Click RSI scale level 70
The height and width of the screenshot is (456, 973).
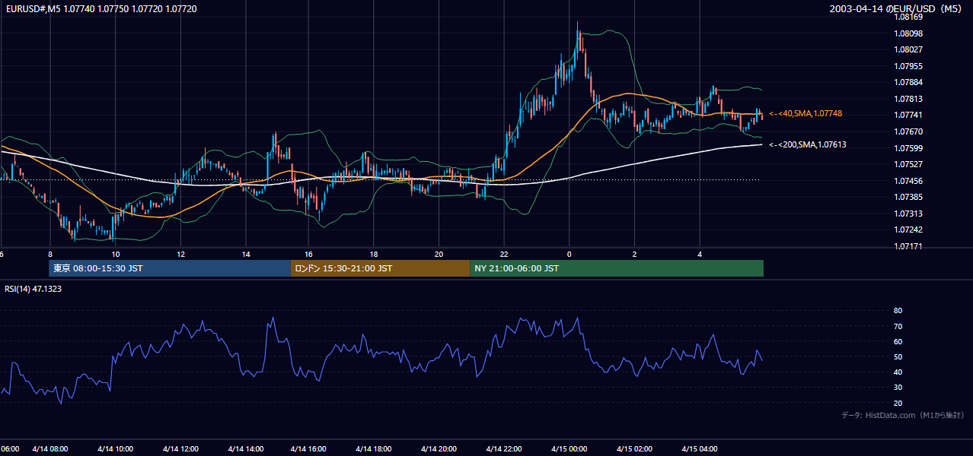click(898, 326)
